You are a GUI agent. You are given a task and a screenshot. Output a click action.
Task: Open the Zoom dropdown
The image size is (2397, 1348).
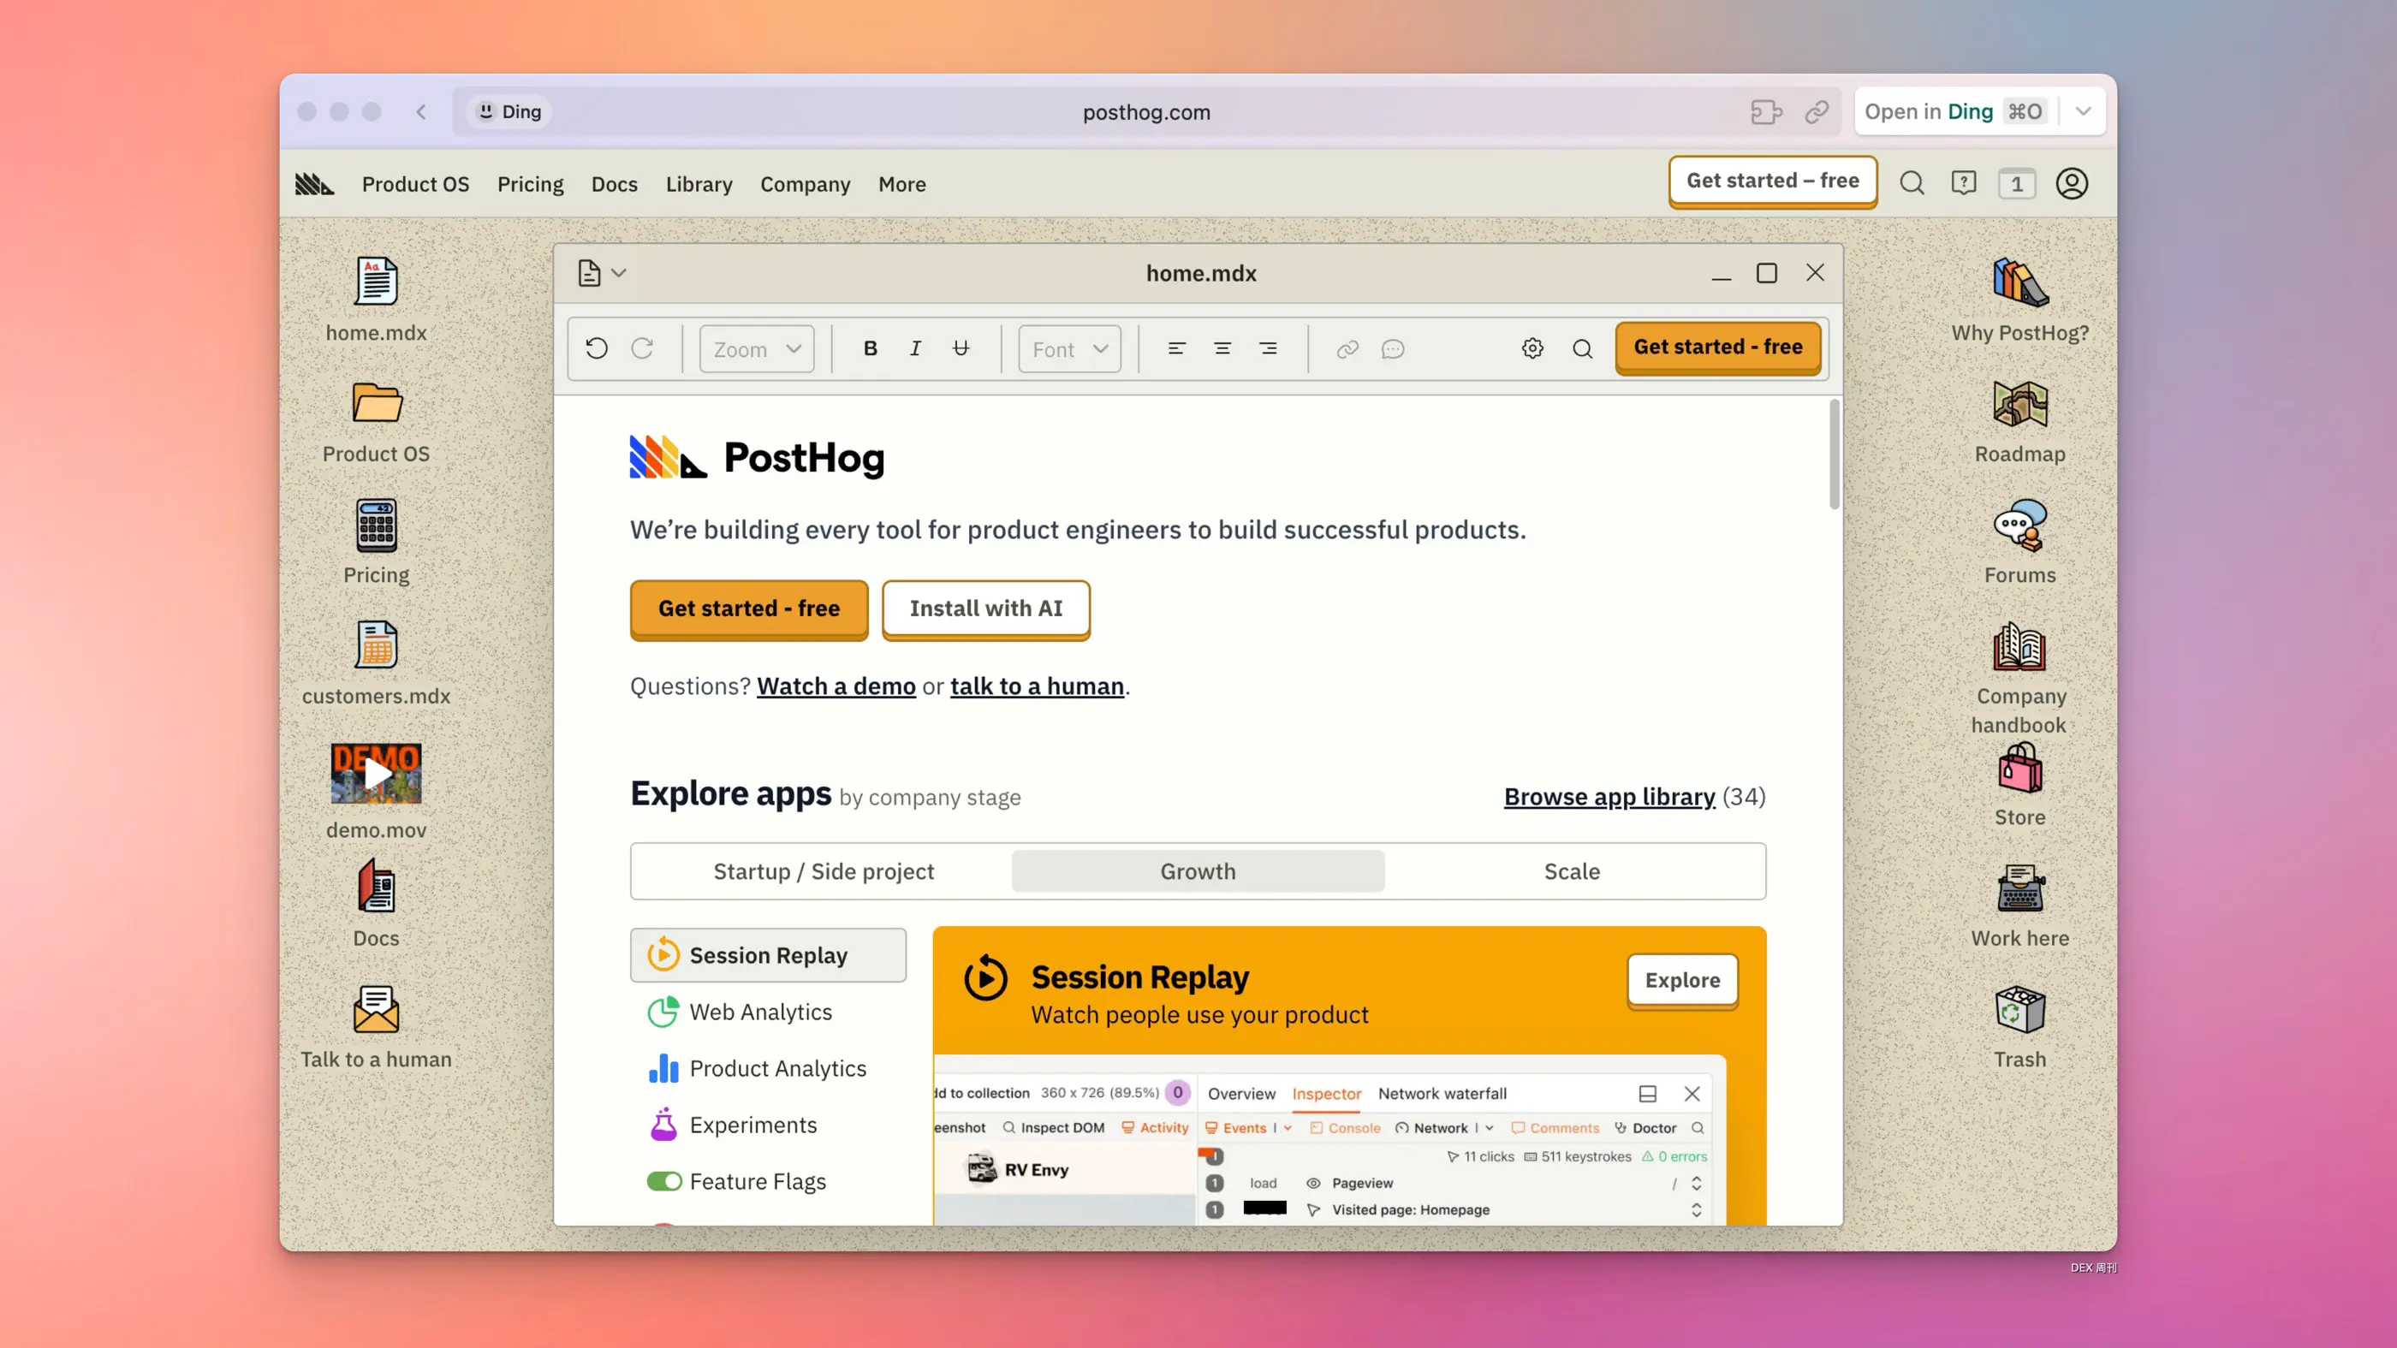(x=757, y=349)
